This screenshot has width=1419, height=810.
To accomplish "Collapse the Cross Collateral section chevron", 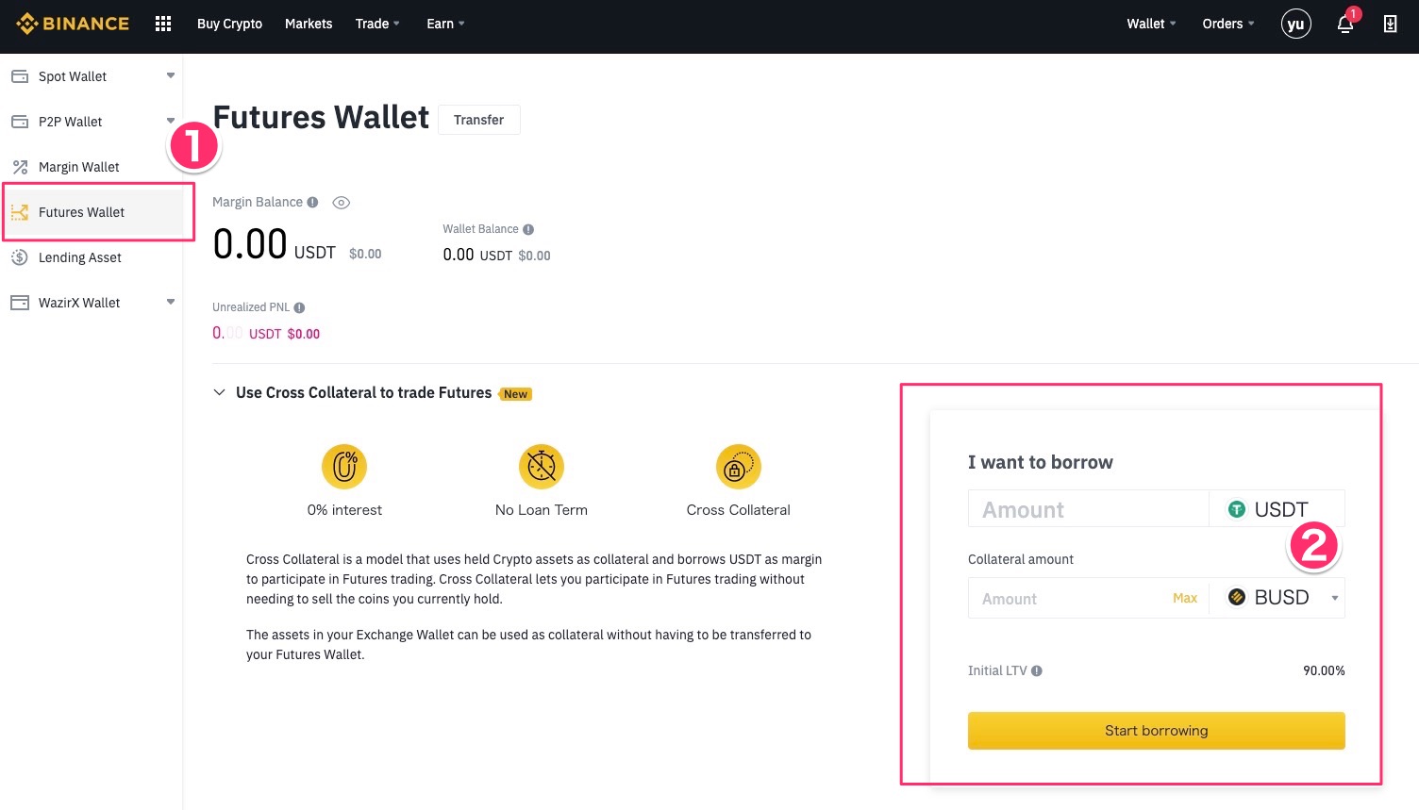I will pyautogui.click(x=219, y=392).
